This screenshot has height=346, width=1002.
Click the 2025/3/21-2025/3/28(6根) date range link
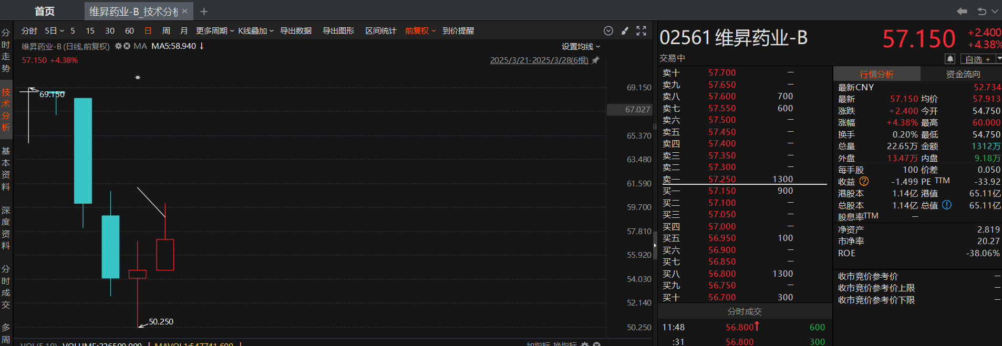539,60
